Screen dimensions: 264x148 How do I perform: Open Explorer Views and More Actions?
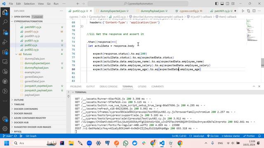click(x=61, y=11)
